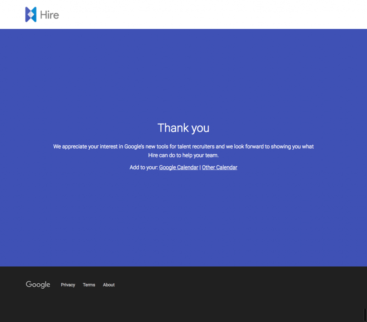Viewport: 367px width, 322px height.
Task: Open the Privacy footer link
Action: (68, 285)
